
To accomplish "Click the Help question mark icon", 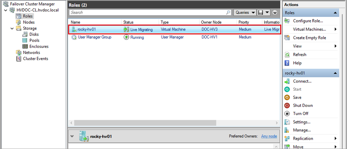I will click(287, 63).
